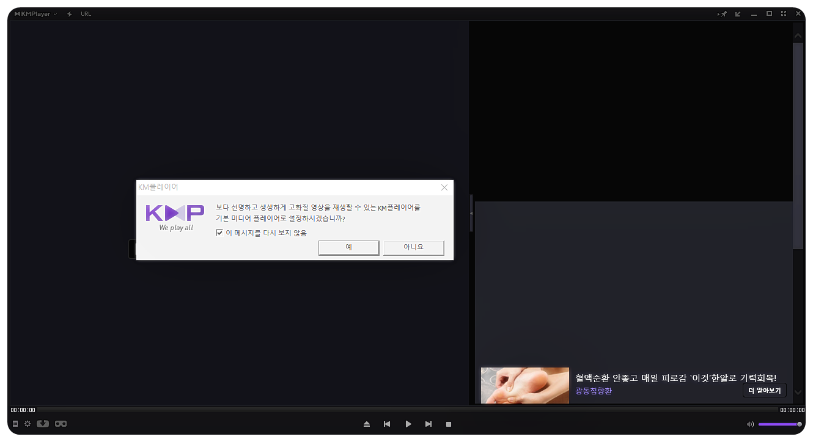Open the '광동침향환' advertiser link
Viewport: 813px width, 442px height.
point(592,391)
